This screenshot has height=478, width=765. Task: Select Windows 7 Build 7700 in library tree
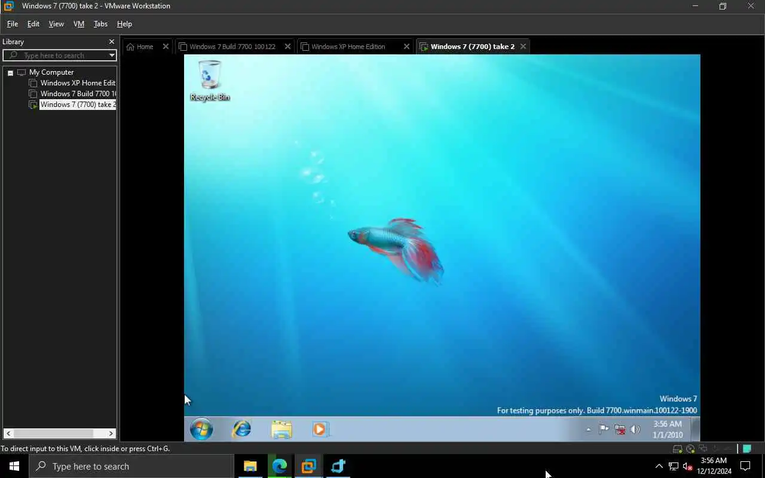[78, 94]
